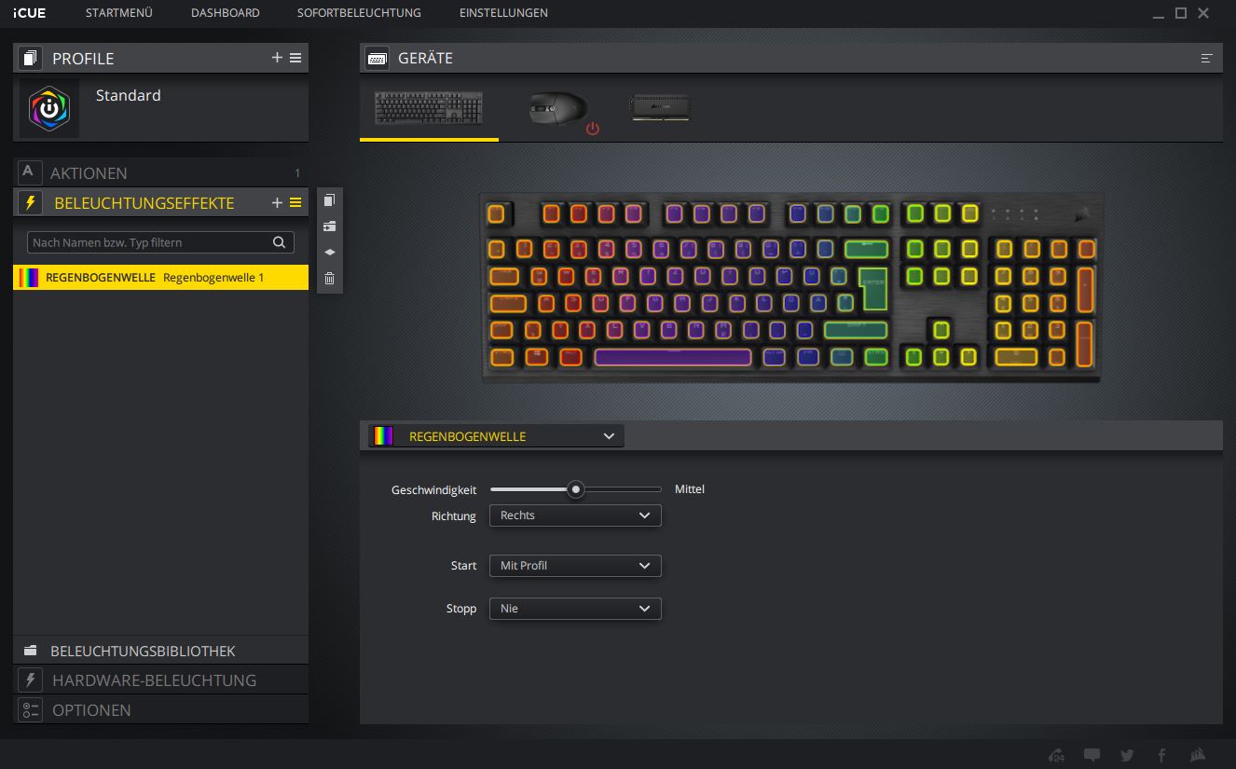Viewport: 1236px width, 769px height.
Task: Open the profile list menu icon
Action: (295, 58)
